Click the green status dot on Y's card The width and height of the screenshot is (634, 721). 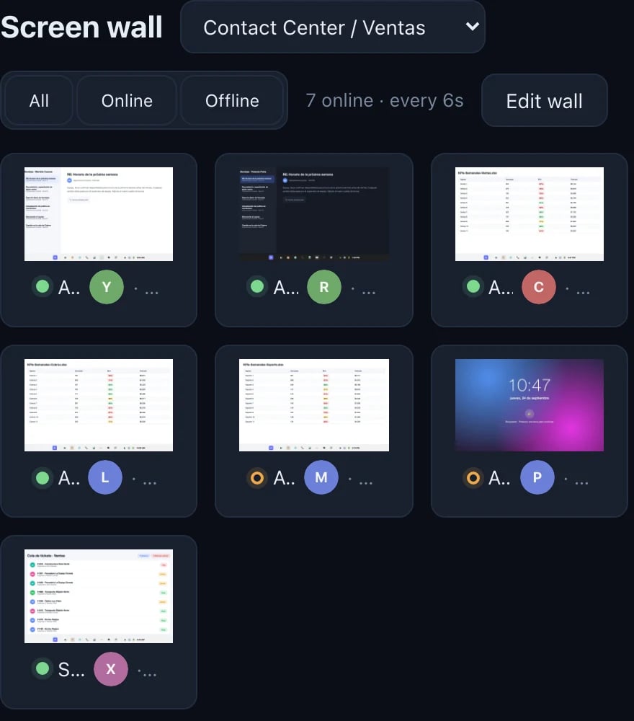click(43, 286)
